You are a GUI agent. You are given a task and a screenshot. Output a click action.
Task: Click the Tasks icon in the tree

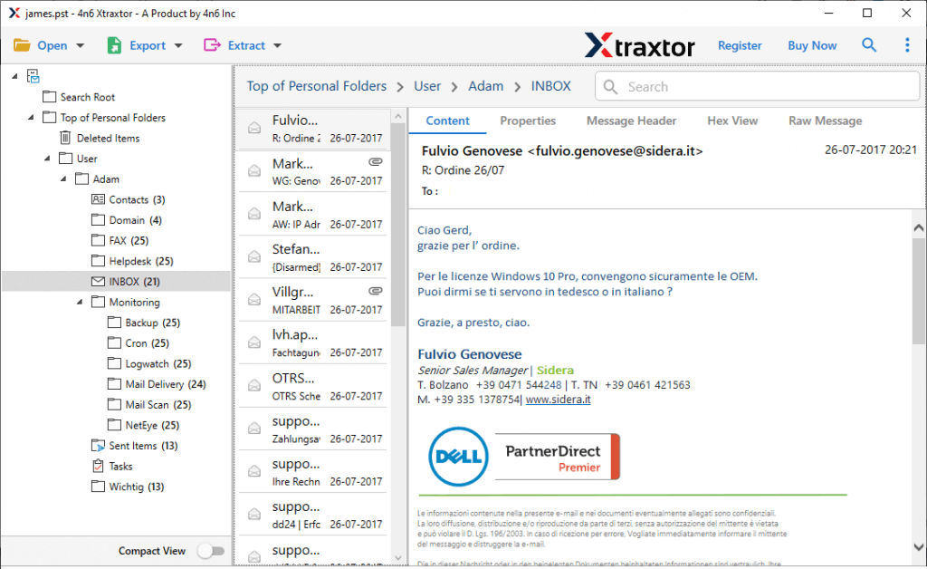coord(97,466)
